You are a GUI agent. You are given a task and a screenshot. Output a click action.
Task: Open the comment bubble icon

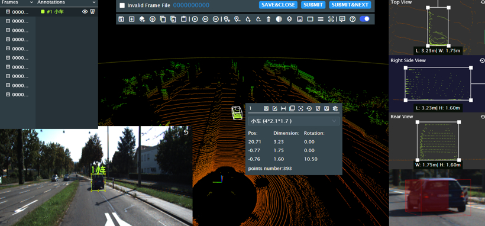pos(342,19)
